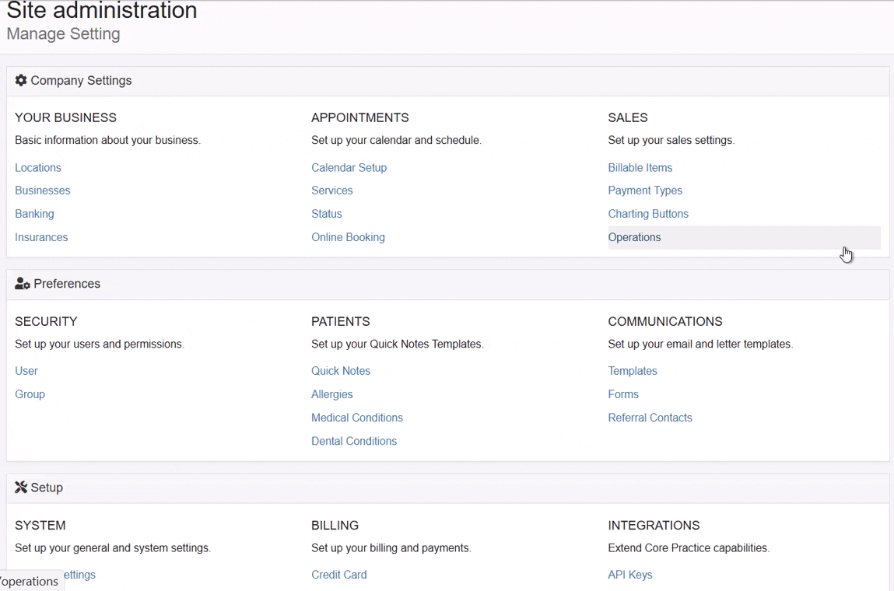
Task: Go to Billable Items
Action: click(640, 168)
